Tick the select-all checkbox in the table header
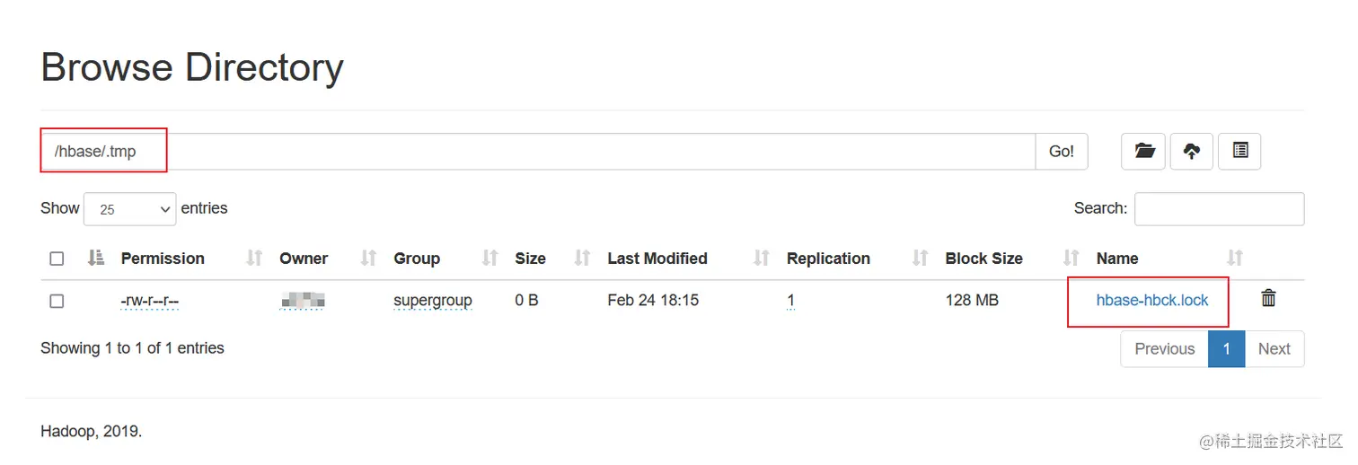Viewport: 1358px width, 465px height. click(x=57, y=259)
